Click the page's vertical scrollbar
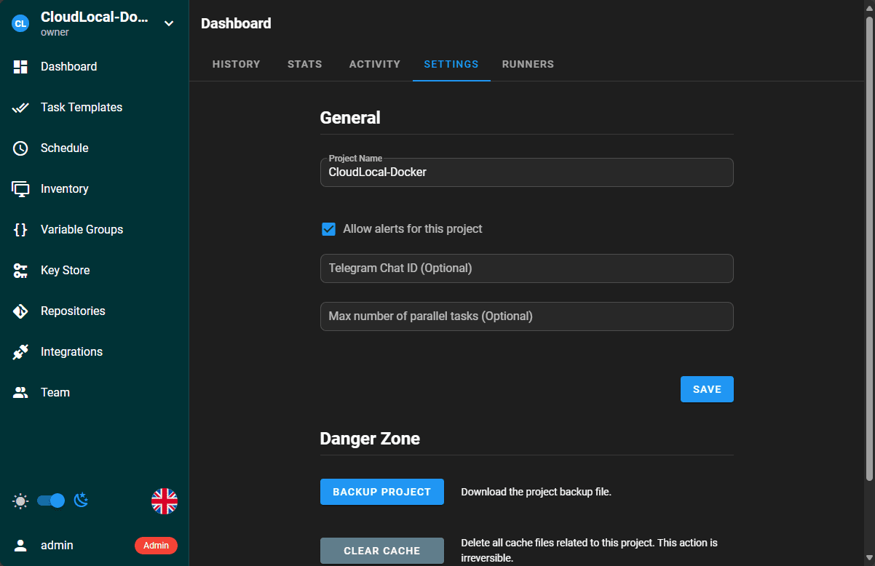Screen dimensions: 875x566 click(869, 249)
